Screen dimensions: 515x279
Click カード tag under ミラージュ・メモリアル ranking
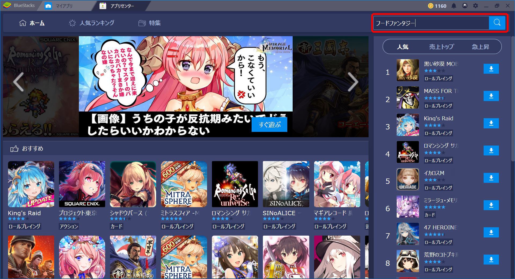pos(430,215)
